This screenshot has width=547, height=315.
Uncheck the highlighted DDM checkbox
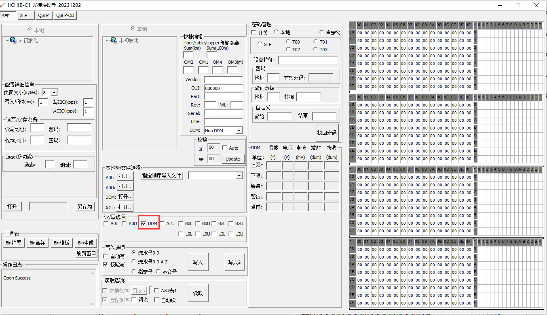pyautogui.click(x=144, y=223)
